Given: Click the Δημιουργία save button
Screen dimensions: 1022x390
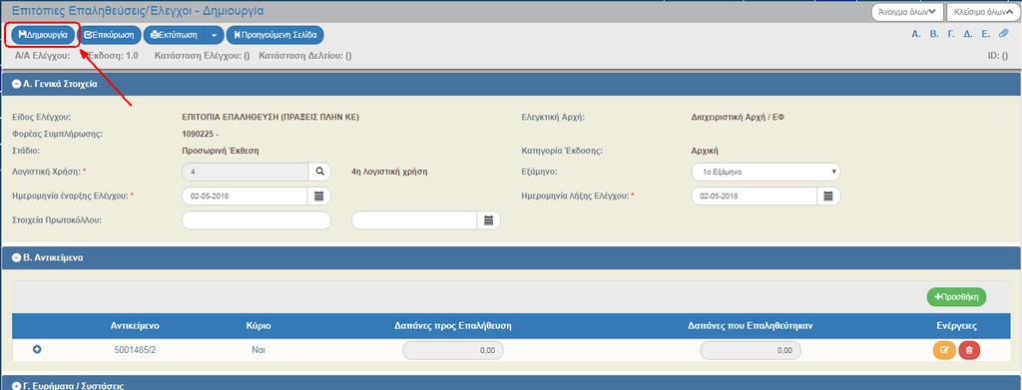Looking at the screenshot, I should [43, 35].
